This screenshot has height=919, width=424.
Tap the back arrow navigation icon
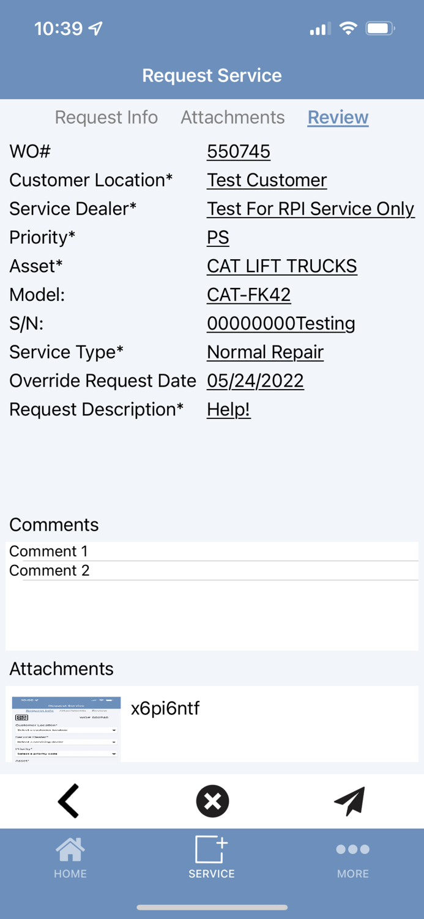click(x=68, y=801)
